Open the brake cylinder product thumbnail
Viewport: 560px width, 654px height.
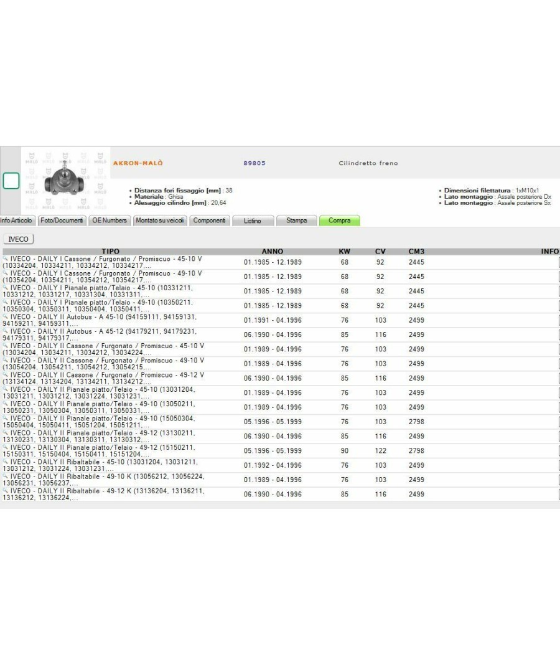click(x=65, y=179)
